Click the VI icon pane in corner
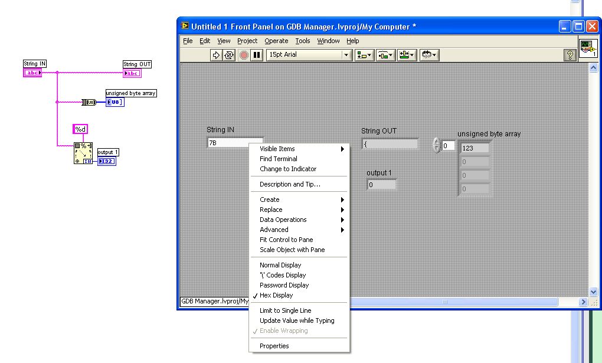602x363 pixels. [x=588, y=48]
